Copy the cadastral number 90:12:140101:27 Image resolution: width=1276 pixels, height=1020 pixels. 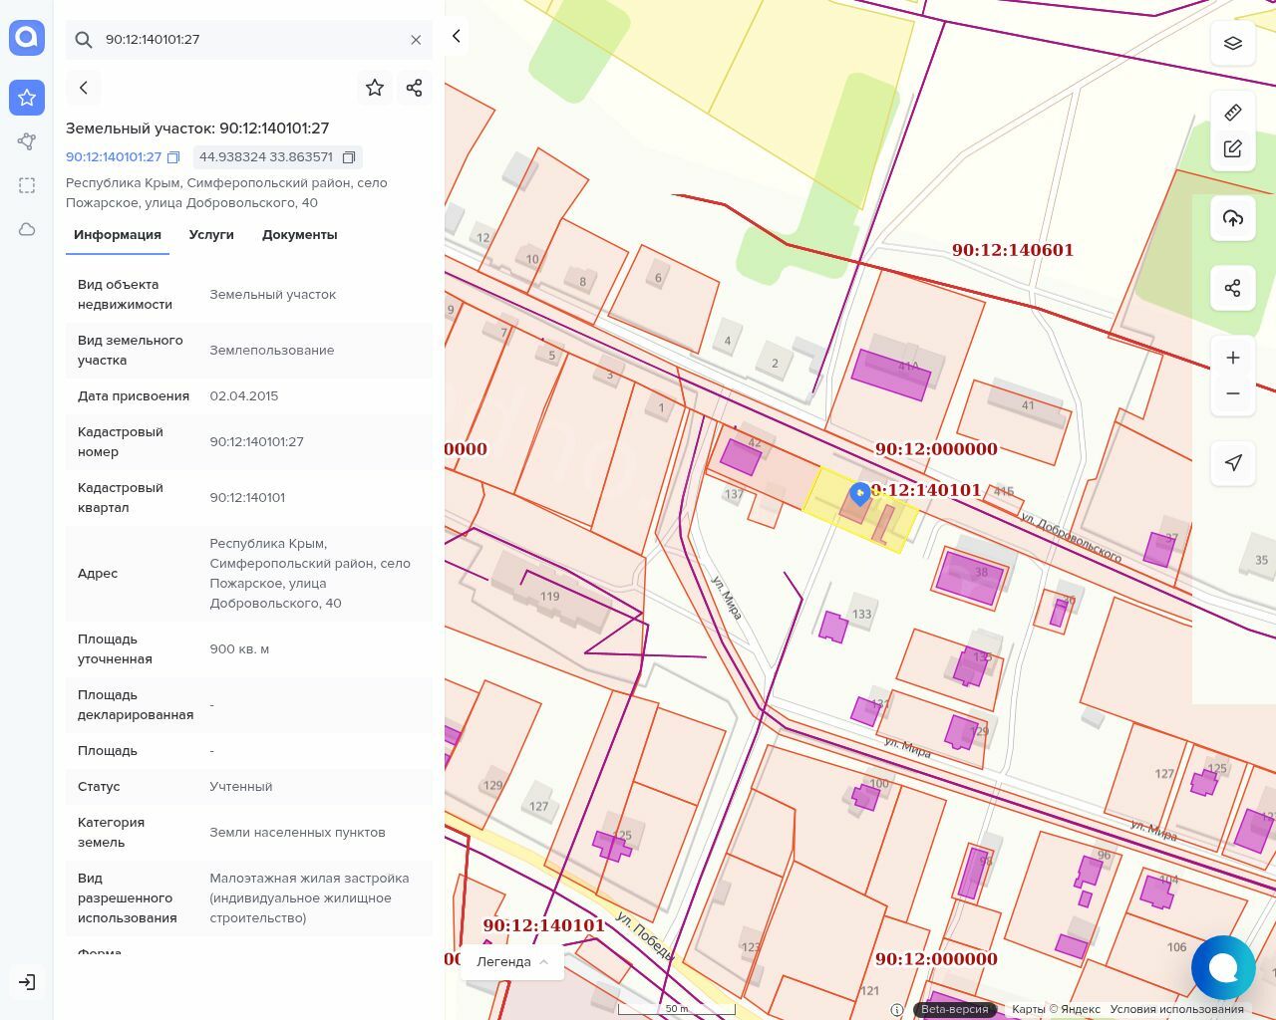click(173, 157)
